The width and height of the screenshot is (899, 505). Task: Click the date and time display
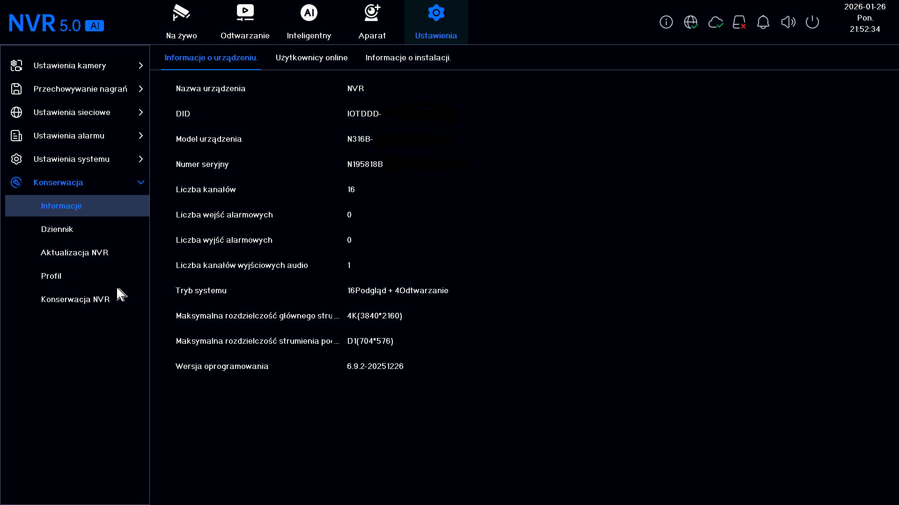coord(865,18)
